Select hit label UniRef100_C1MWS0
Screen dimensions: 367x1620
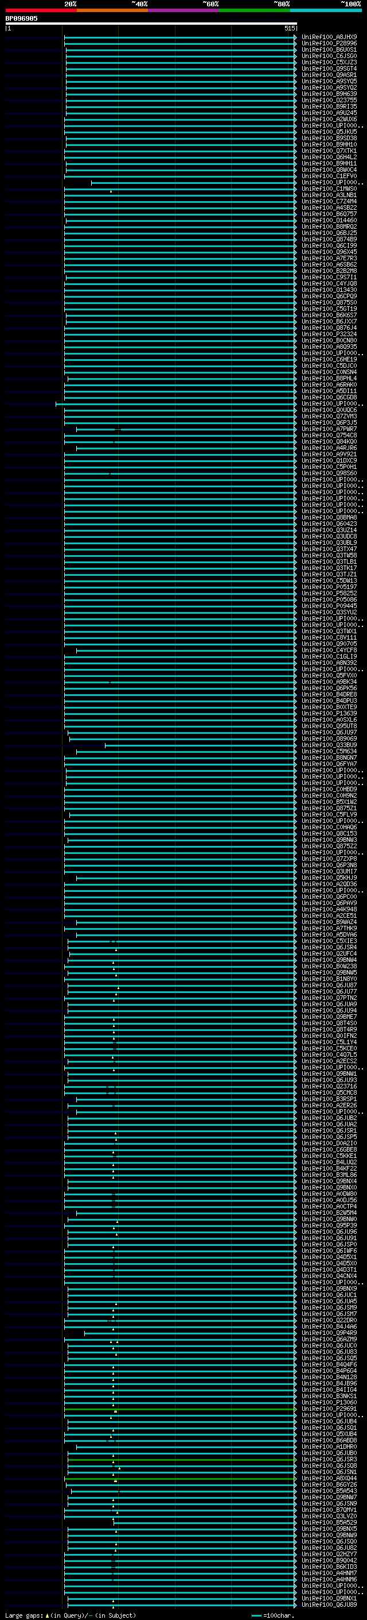(x=329, y=188)
